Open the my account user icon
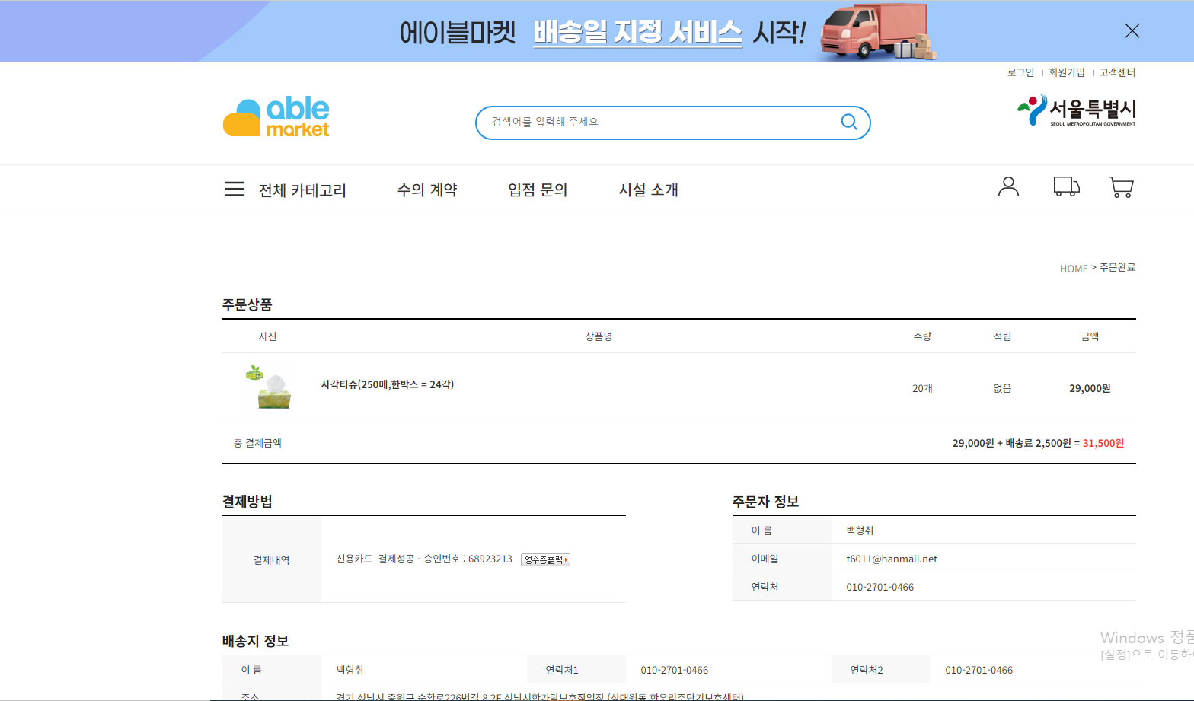Viewport: 1194px width, 701px height. [x=1008, y=186]
